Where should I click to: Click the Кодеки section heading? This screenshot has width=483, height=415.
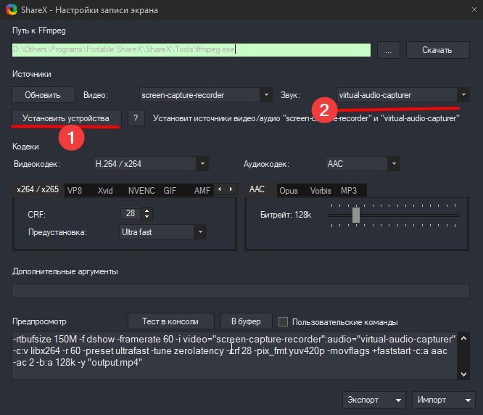(25, 147)
